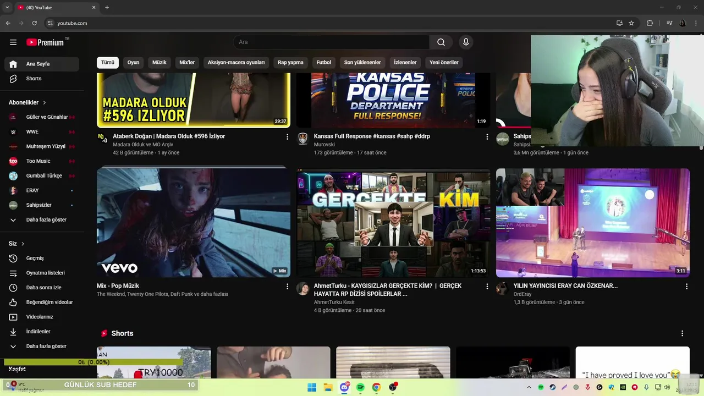The width and height of the screenshot is (704, 396).
Task: Play the Gerçekte Kim video thumbnail
Action: (393, 223)
